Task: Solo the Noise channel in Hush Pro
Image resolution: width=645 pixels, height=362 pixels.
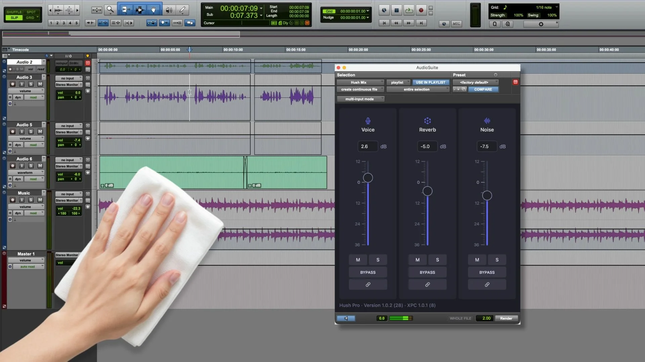Action: pos(497,260)
